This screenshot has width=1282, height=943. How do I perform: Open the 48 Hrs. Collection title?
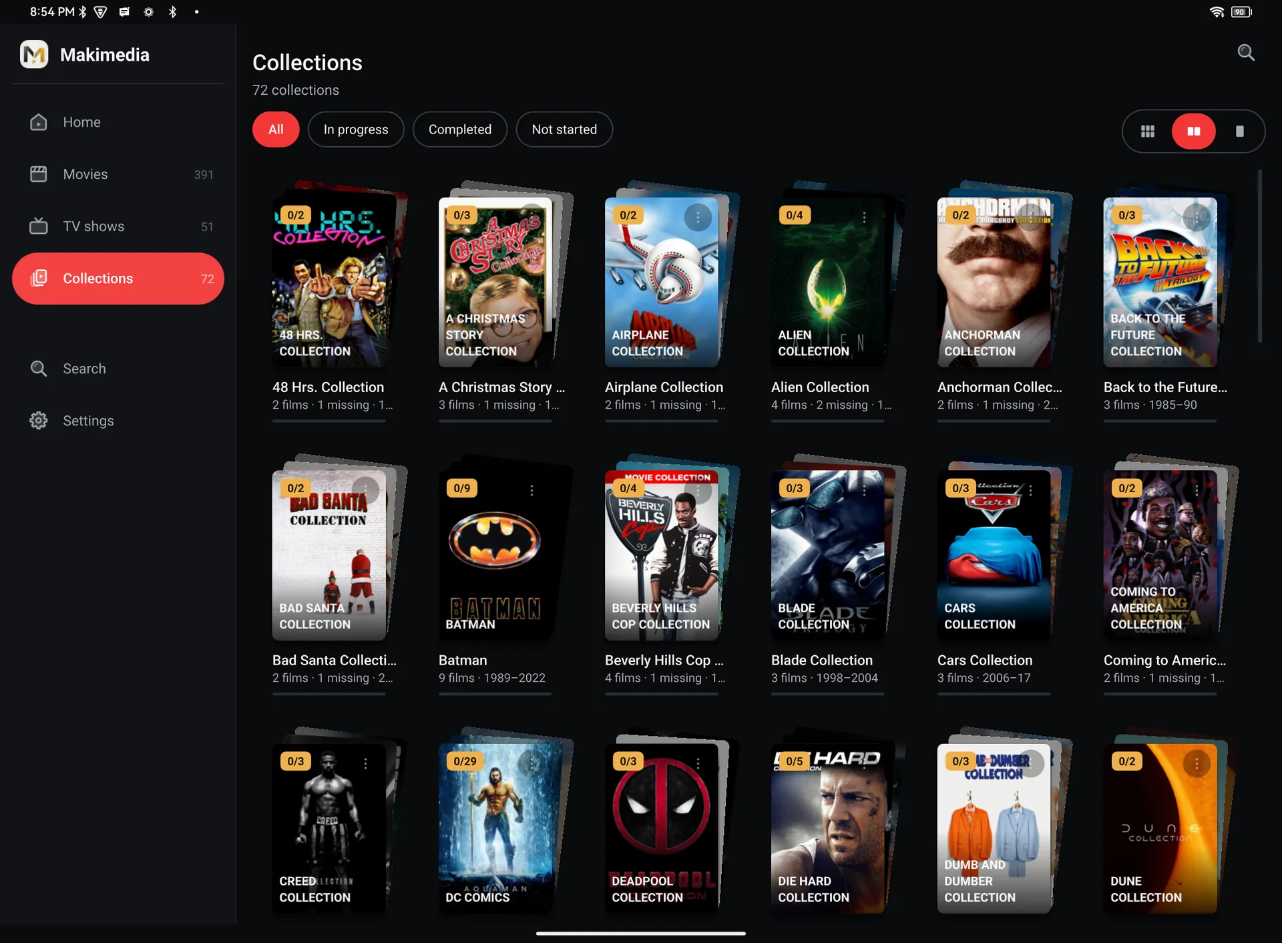[x=328, y=387]
